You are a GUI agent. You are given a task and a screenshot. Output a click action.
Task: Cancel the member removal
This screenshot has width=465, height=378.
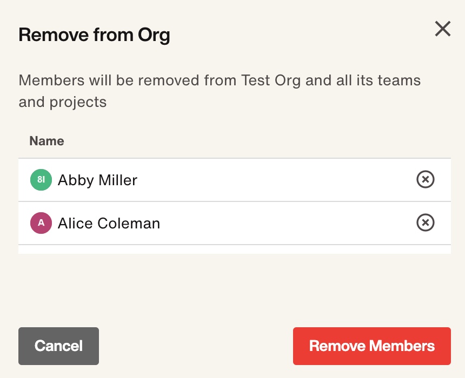click(x=58, y=346)
